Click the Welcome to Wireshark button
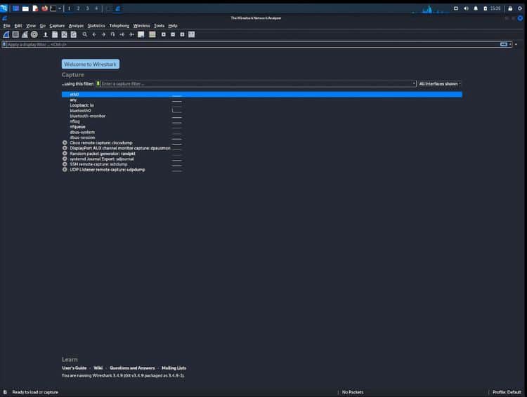 (x=91, y=64)
